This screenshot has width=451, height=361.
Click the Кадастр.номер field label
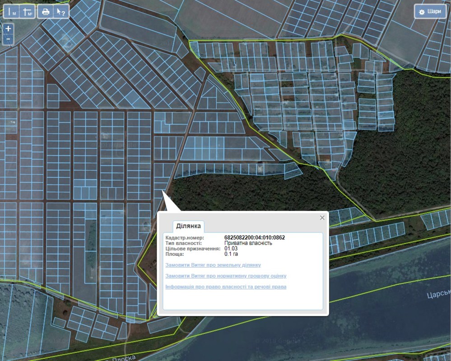pyautogui.click(x=185, y=237)
